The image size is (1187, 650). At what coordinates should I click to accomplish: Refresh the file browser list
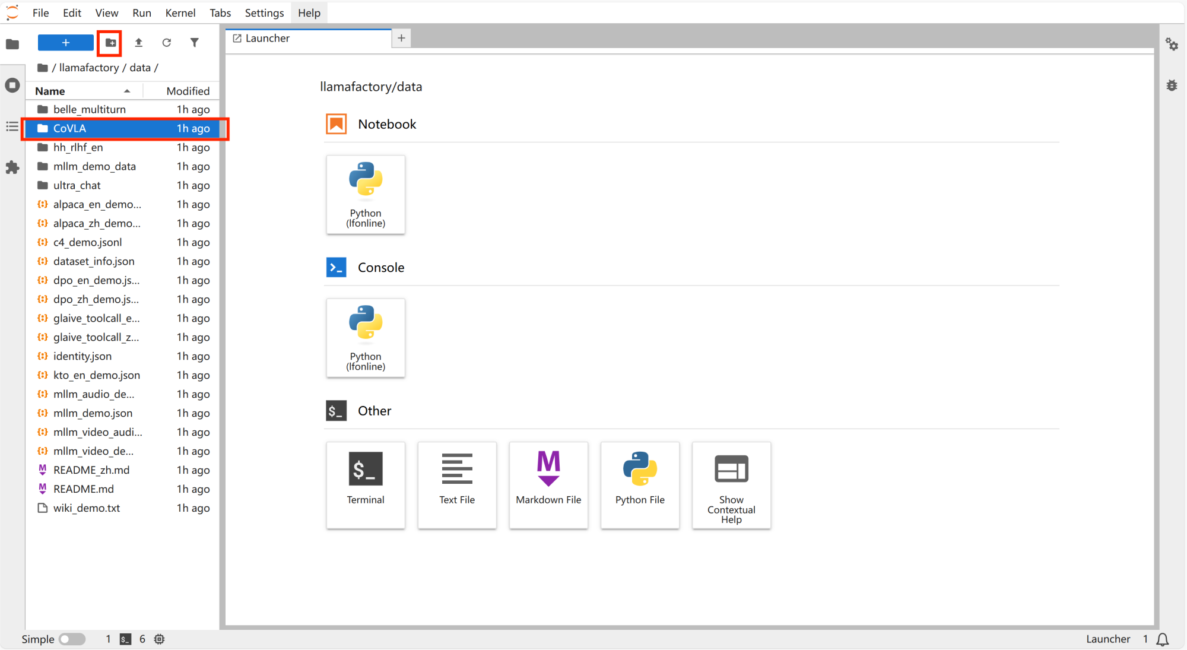(166, 43)
